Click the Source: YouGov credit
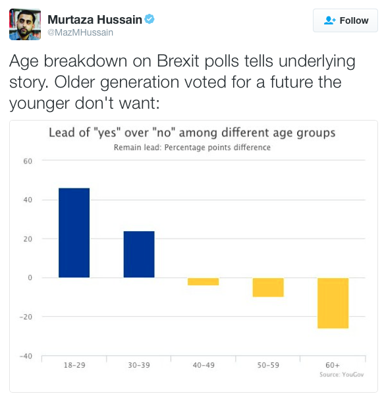This screenshot has height=398, width=384. [x=342, y=375]
